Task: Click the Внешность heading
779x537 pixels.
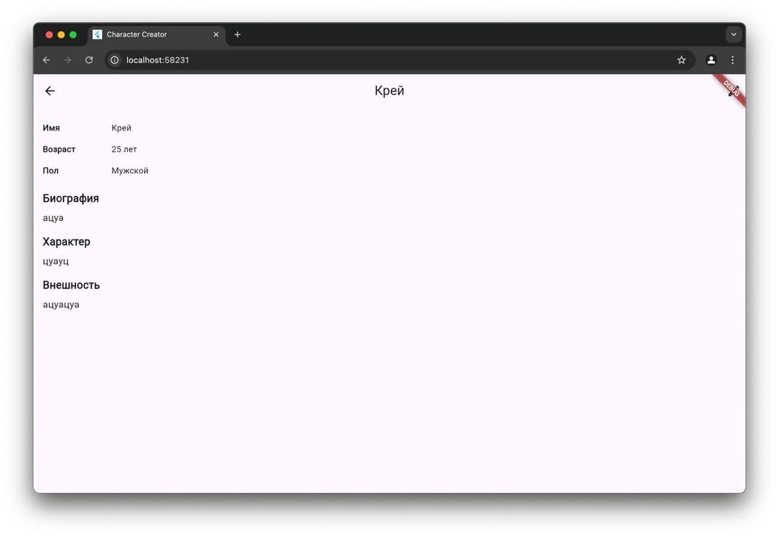Action: (71, 285)
